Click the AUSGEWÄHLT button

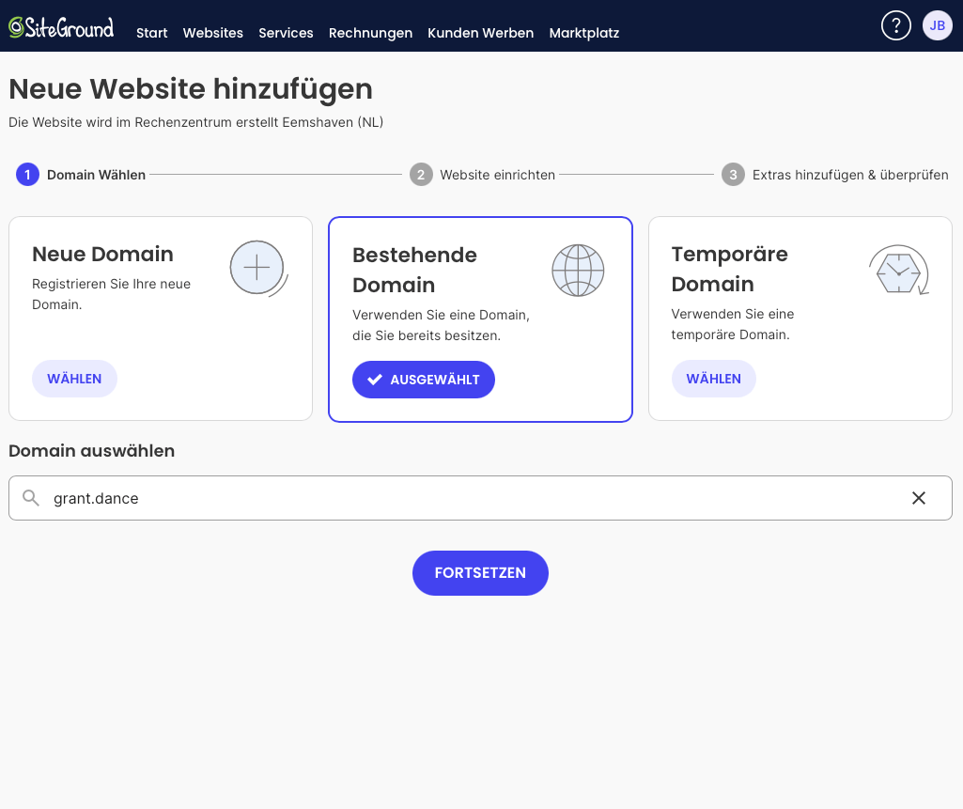coord(423,380)
